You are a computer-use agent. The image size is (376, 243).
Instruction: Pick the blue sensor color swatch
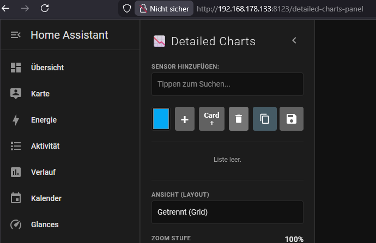[x=161, y=119]
